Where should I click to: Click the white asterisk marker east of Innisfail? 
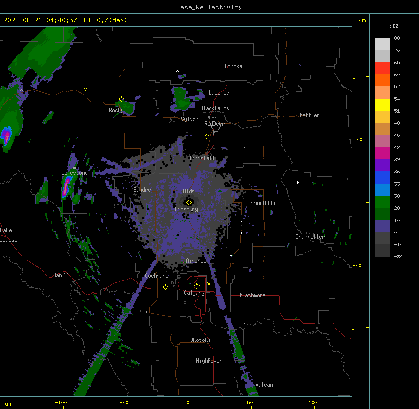[244, 147]
